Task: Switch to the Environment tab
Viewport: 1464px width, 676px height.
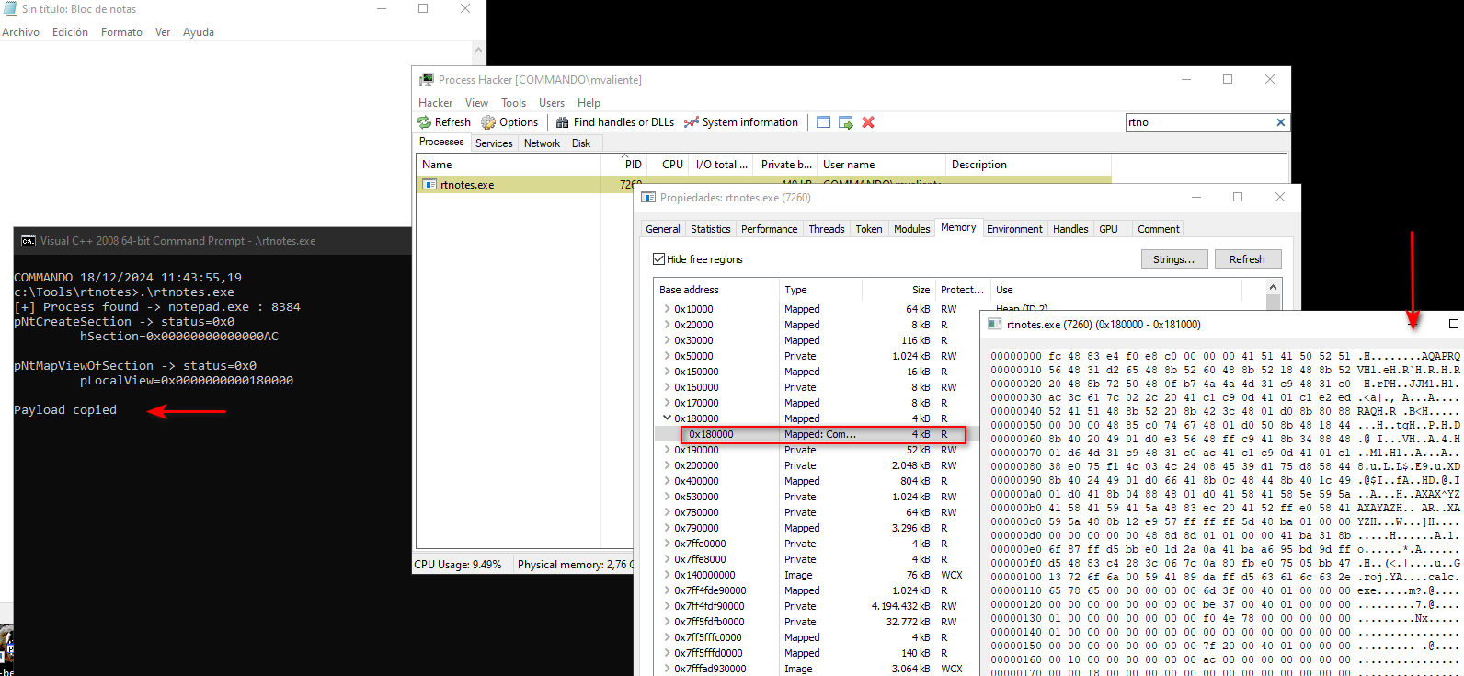Action: (x=1014, y=229)
